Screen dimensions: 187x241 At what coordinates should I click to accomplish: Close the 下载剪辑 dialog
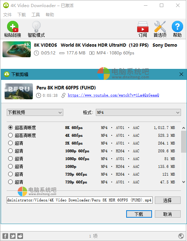click(181, 74)
